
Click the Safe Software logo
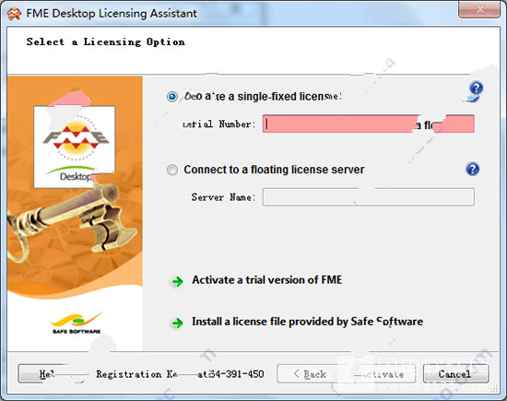pos(77,323)
